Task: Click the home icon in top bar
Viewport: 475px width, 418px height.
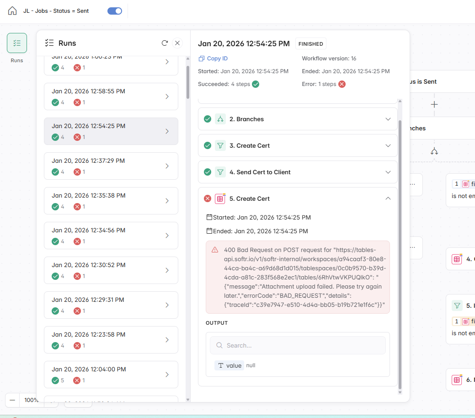Action: pos(12,11)
